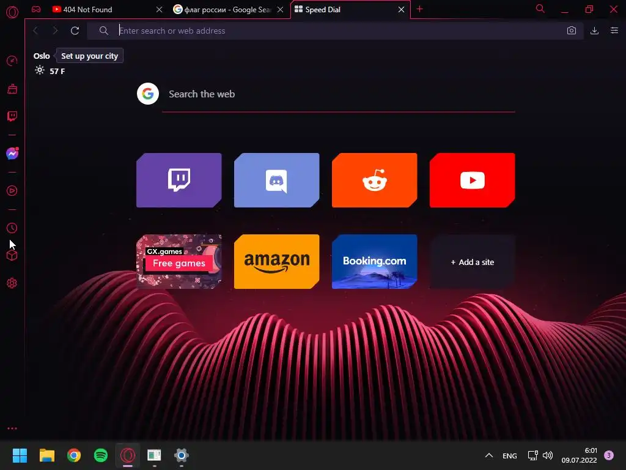This screenshot has width=626, height=470.
Task: Open the sidebar Player icon
Action: (x=12, y=191)
